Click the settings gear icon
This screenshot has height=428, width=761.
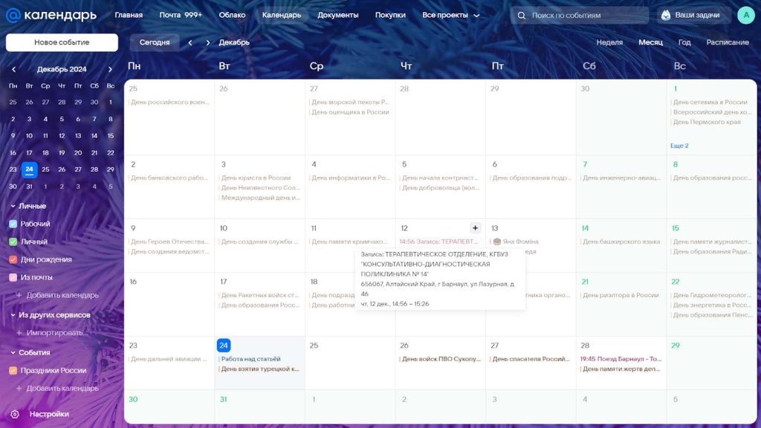pos(15,415)
